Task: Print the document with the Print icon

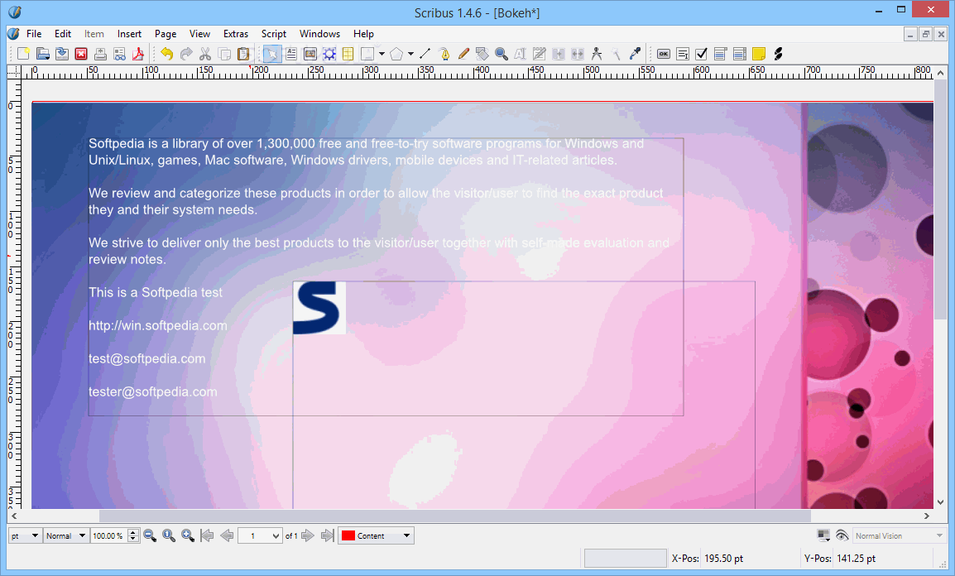Action: pyautogui.click(x=100, y=54)
